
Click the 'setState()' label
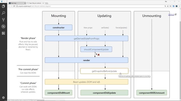point(105,27)
